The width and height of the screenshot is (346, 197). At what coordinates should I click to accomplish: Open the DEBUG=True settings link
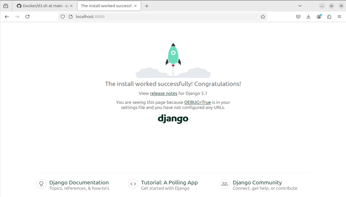[197, 103]
